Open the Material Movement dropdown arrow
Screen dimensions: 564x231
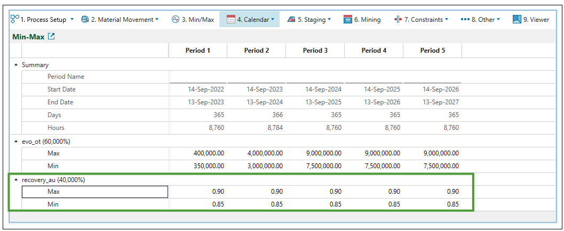(157, 20)
